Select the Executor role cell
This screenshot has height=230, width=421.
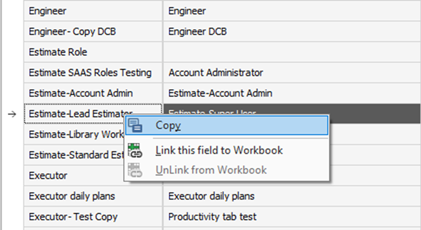[48, 175]
